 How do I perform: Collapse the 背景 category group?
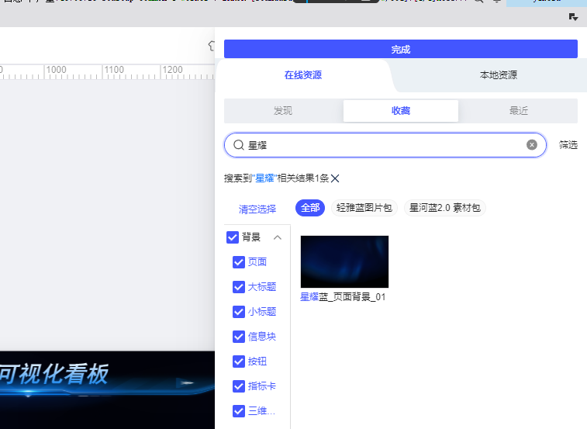(x=278, y=237)
